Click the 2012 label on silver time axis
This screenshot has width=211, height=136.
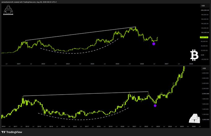(27, 127)
